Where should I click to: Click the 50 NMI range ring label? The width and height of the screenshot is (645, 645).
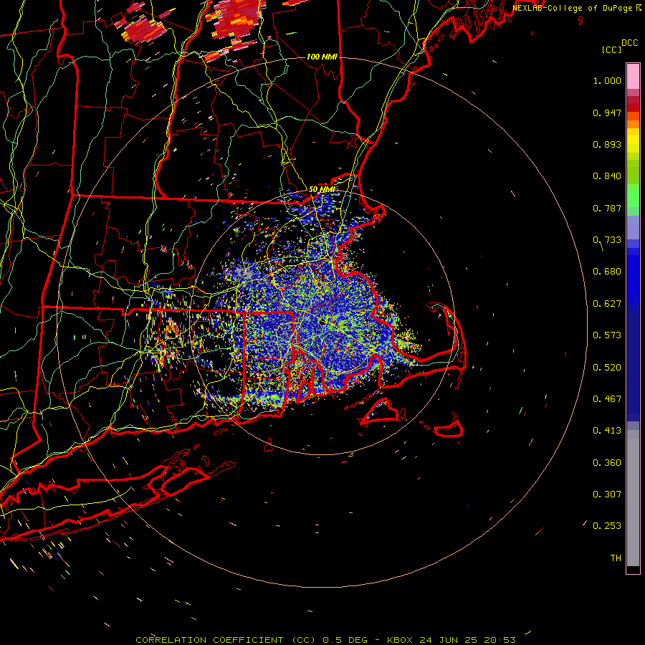(322, 189)
